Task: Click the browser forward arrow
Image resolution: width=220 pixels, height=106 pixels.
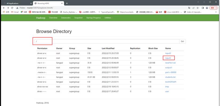Action: click(8, 8)
